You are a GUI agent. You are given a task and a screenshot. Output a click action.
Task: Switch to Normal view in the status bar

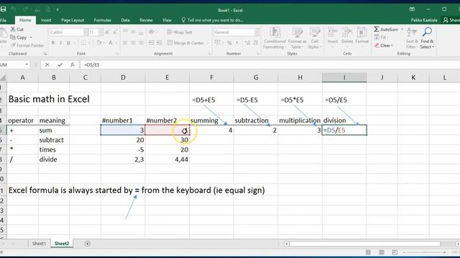(368, 252)
